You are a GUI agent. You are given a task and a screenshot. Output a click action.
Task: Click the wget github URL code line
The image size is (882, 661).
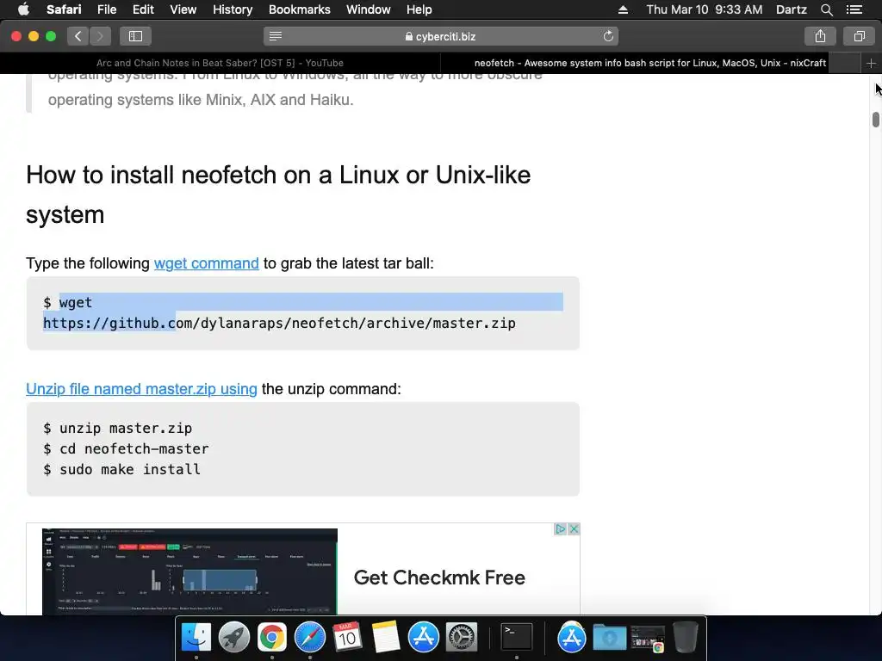[x=279, y=324]
